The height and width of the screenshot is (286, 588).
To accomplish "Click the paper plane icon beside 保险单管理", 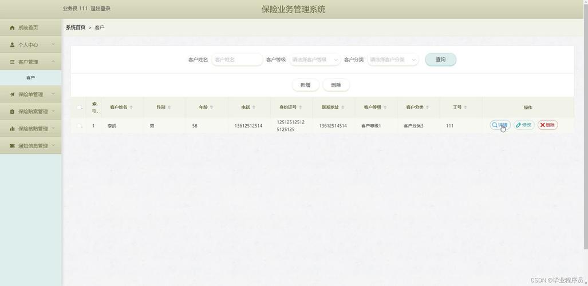I will click(x=13, y=94).
